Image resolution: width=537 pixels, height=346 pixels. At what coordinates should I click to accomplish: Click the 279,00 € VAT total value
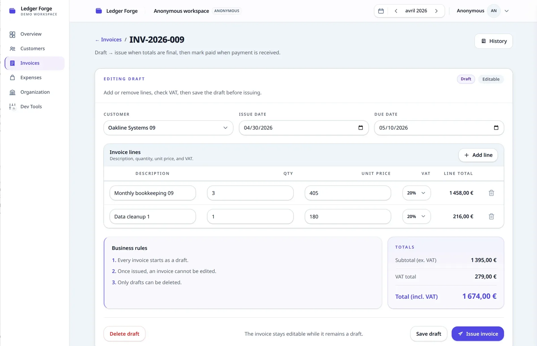click(x=486, y=277)
